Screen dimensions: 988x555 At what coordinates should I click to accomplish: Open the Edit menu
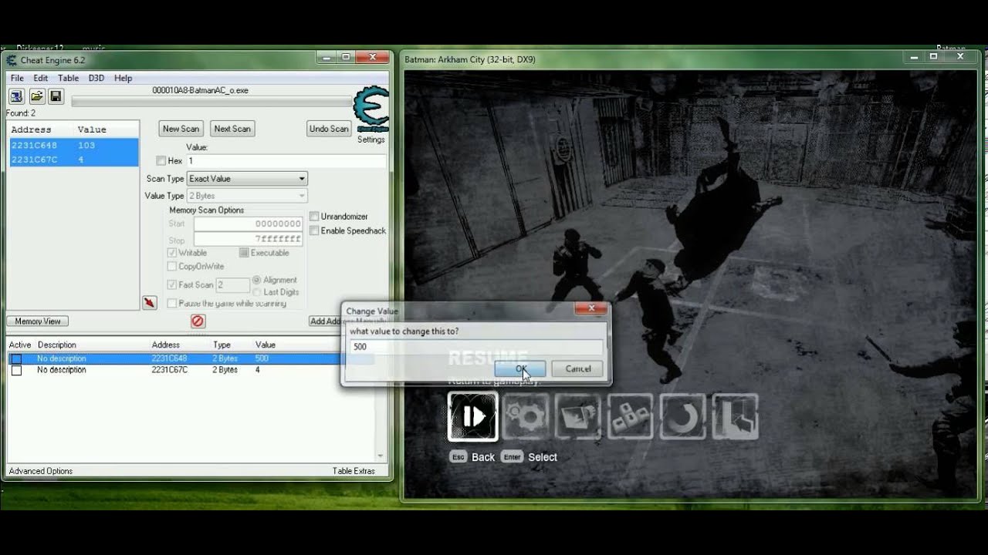(40, 78)
